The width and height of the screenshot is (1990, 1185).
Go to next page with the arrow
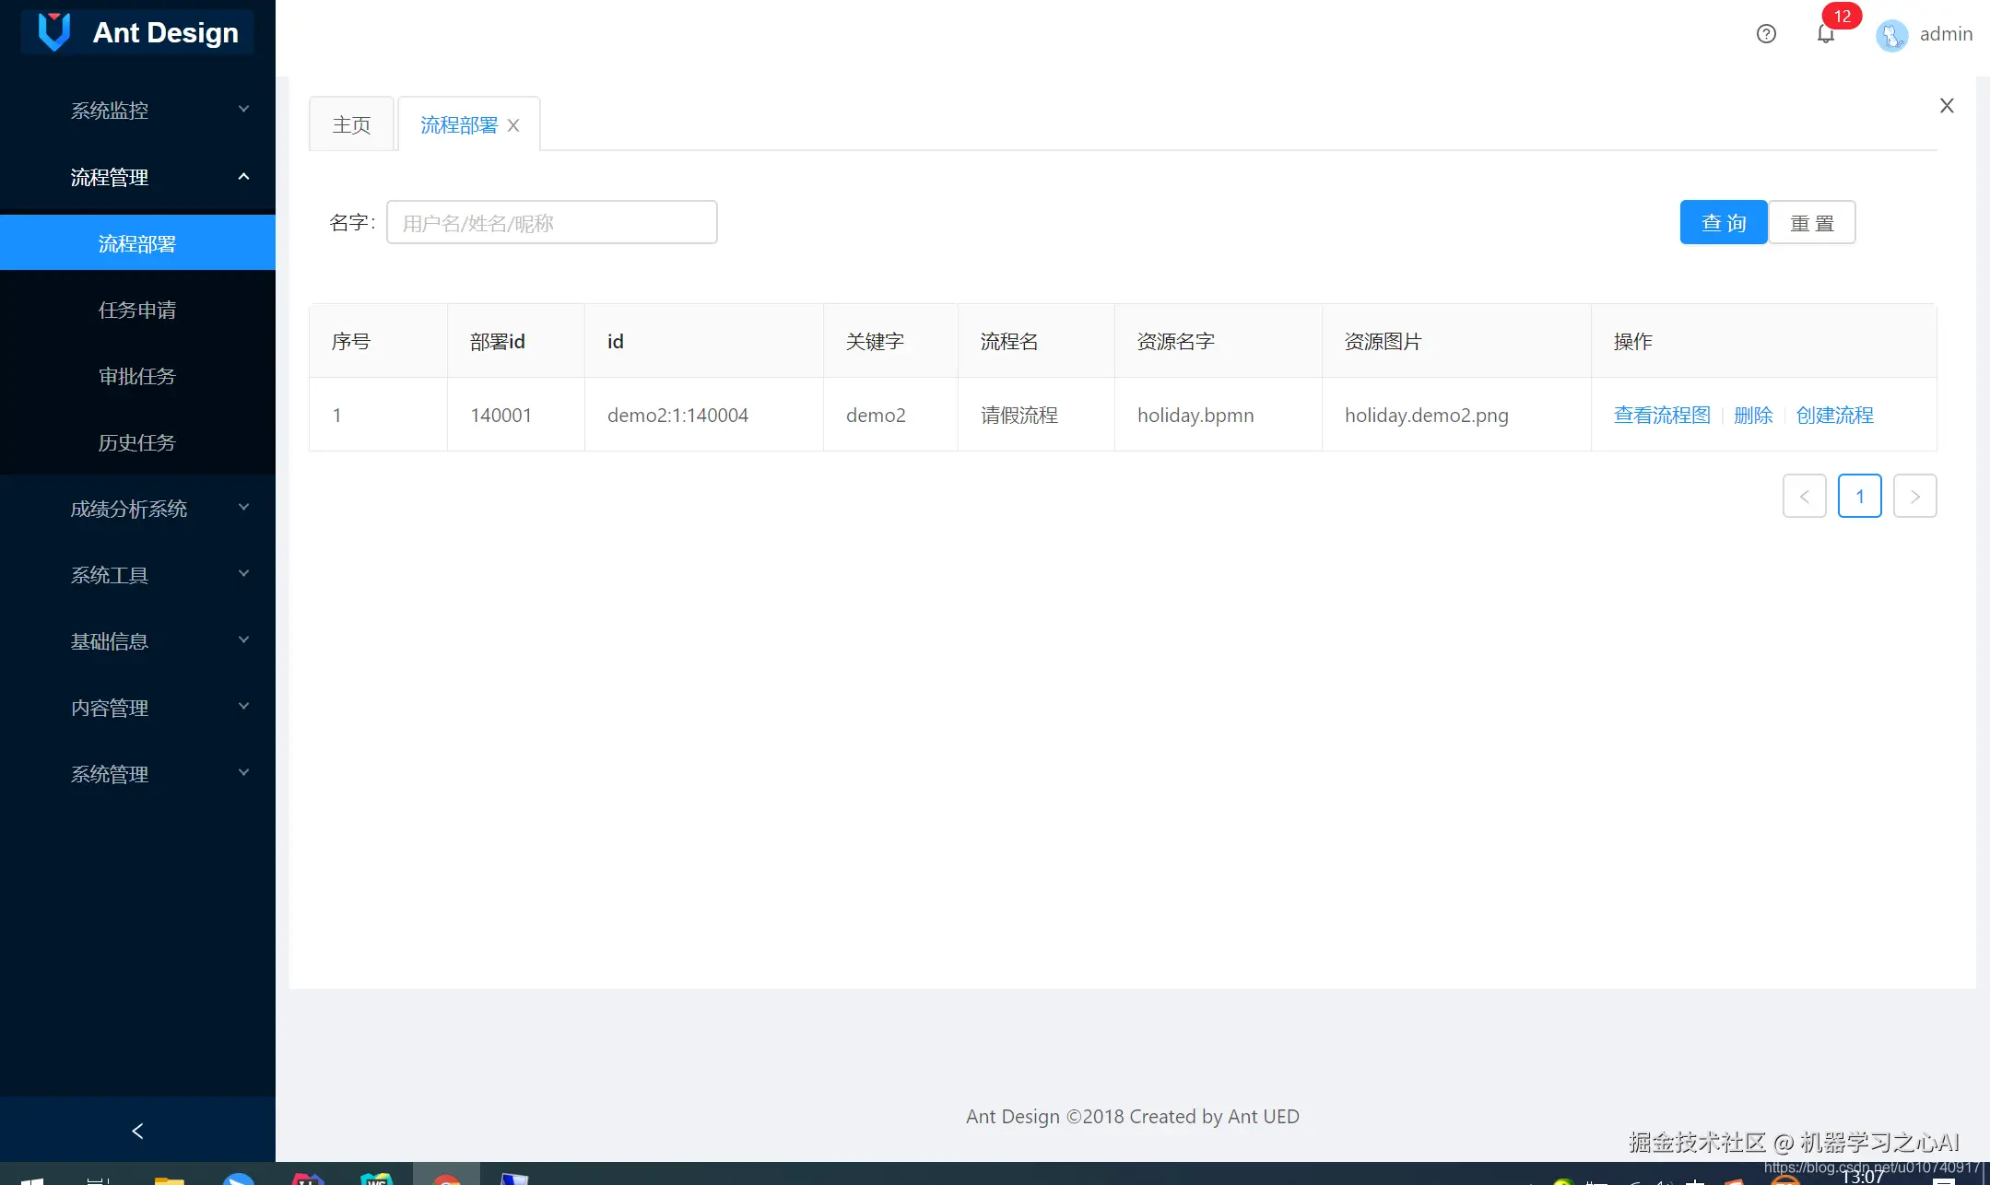(x=1914, y=496)
